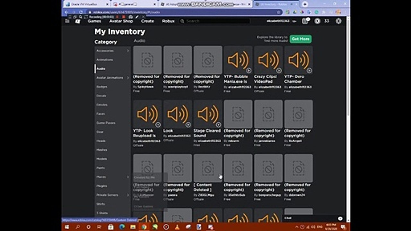This screenshot has width=411, height=231.
Task: Show hidden system tray icons
Action: [297, 227]
